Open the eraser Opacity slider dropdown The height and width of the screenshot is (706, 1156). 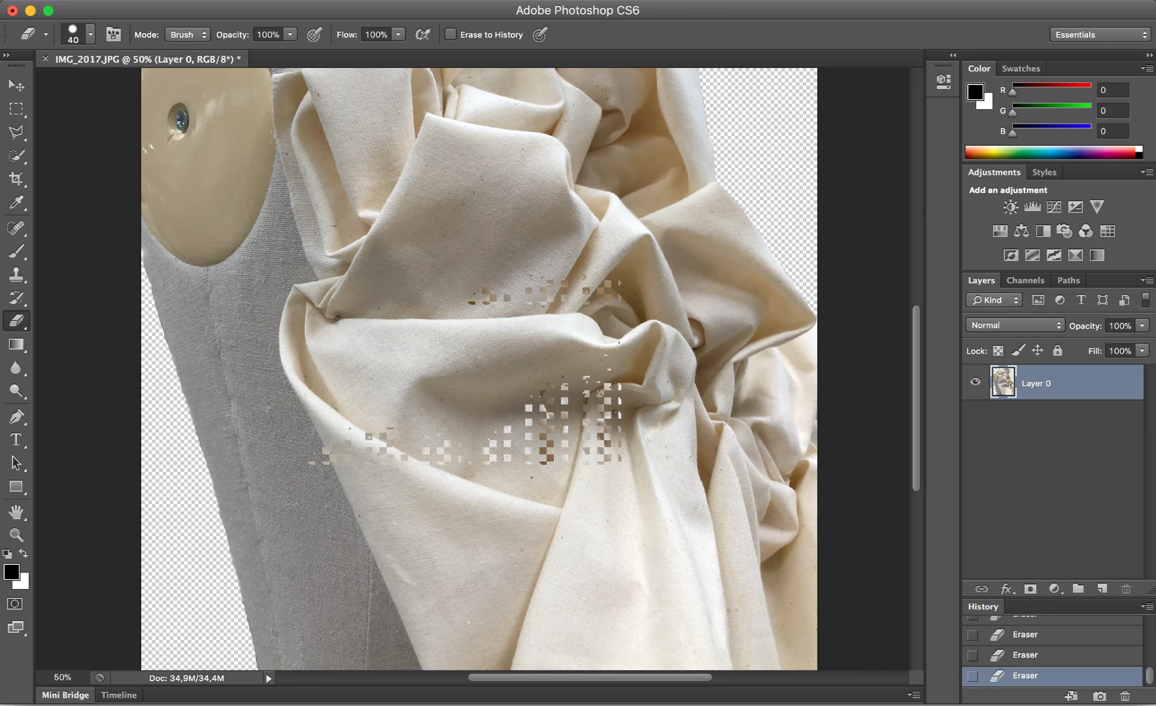pos(290,35)
